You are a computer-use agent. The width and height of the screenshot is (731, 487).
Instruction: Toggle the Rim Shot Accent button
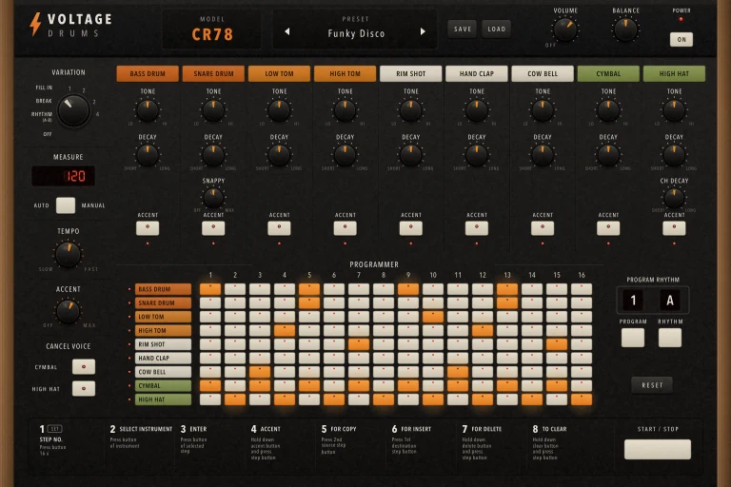tap(411, 228)
